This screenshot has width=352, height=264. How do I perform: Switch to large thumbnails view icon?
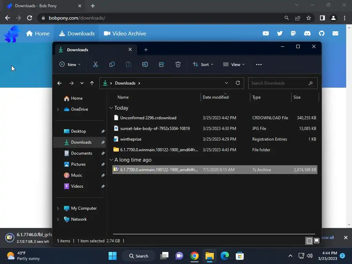pyautogui.click(x=317, y=241)
